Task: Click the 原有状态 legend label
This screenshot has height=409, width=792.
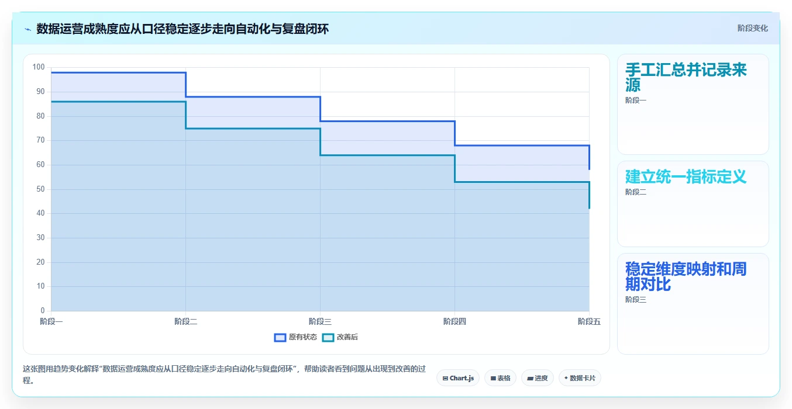Action: pos(303,337)
